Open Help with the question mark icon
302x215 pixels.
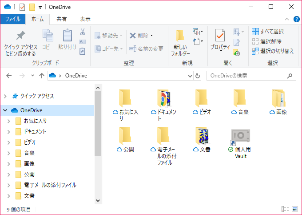tap(296, 19)
